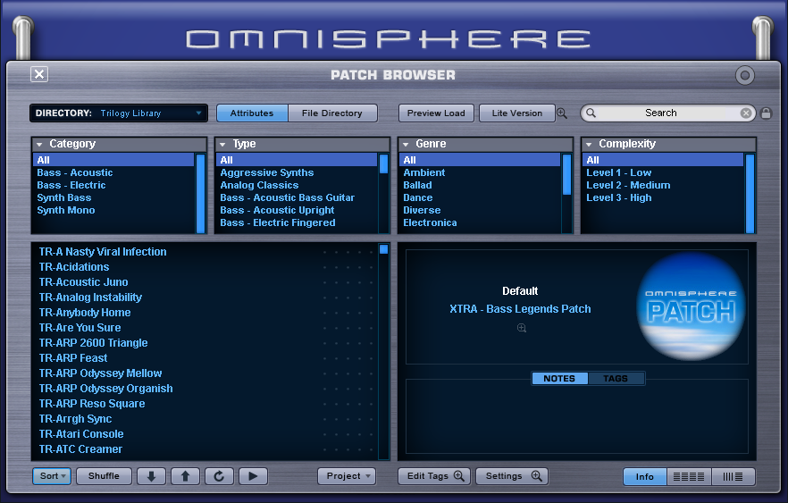
Task: Toggle the Info view button
Action: click(x=645, y=476)
